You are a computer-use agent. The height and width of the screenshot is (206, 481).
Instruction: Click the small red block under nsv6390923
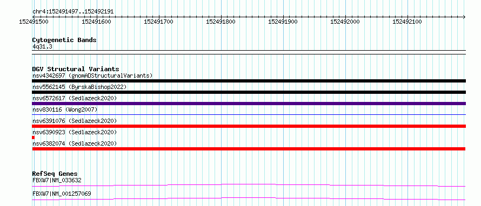33,138
